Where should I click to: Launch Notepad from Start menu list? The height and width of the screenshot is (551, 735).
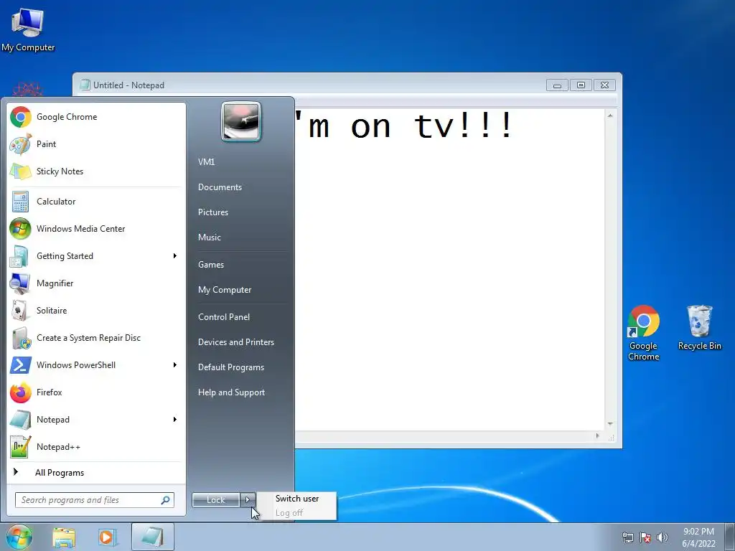pos(95,419)
